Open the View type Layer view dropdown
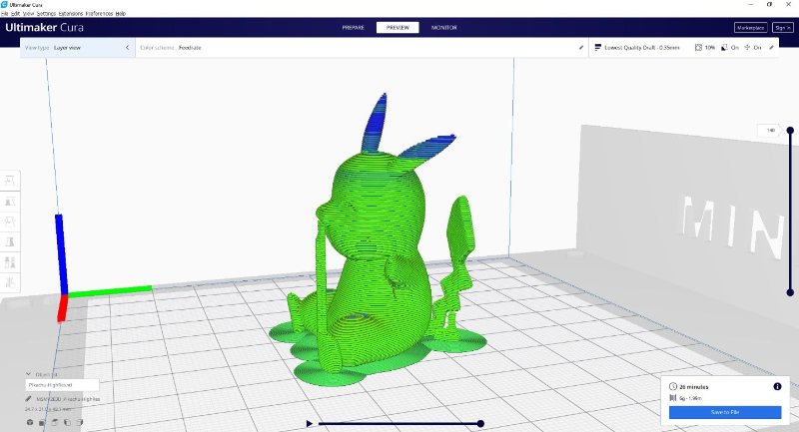 (78, 47)
